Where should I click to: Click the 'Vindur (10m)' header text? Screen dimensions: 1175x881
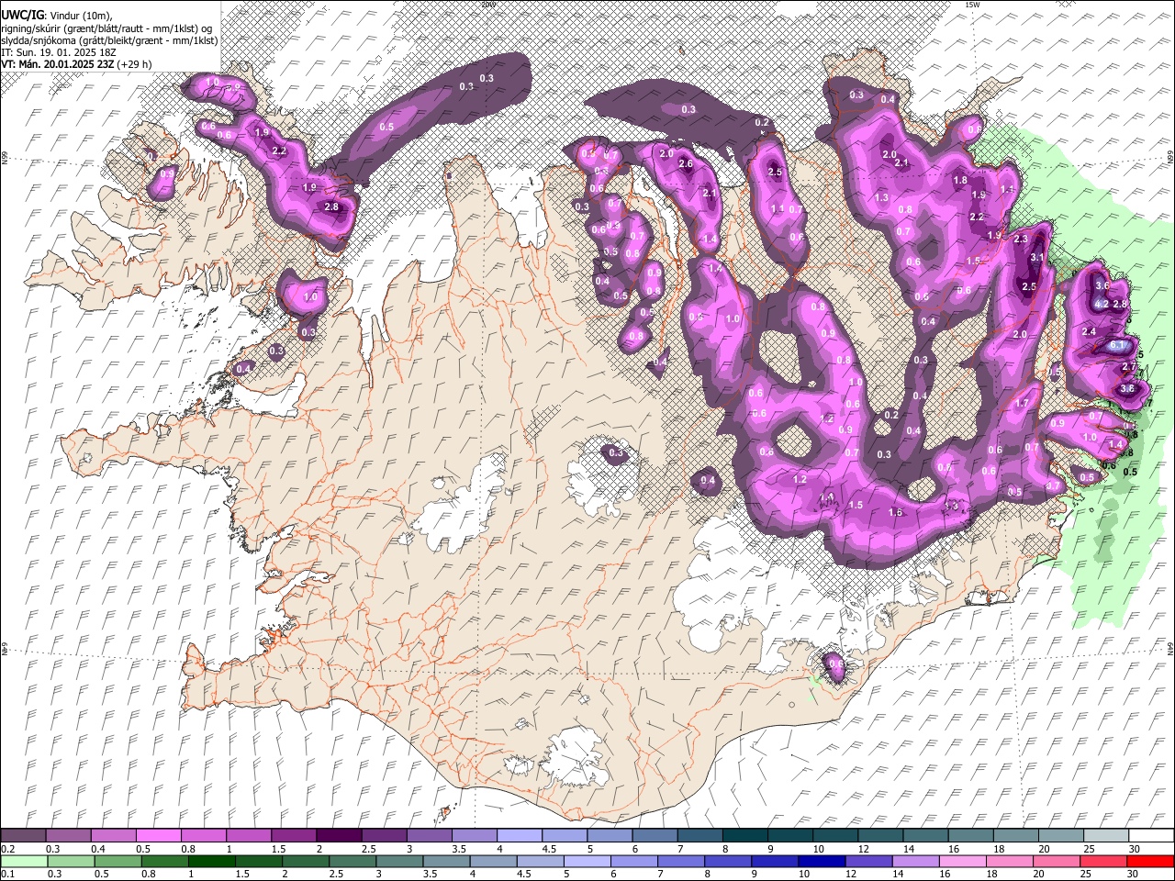tap(79, 16)
